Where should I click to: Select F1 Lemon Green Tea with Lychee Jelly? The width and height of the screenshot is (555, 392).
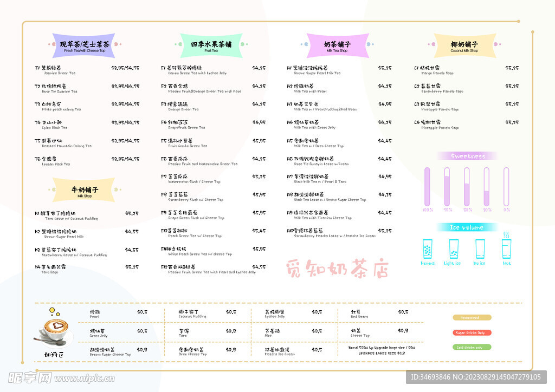(213, 70)
